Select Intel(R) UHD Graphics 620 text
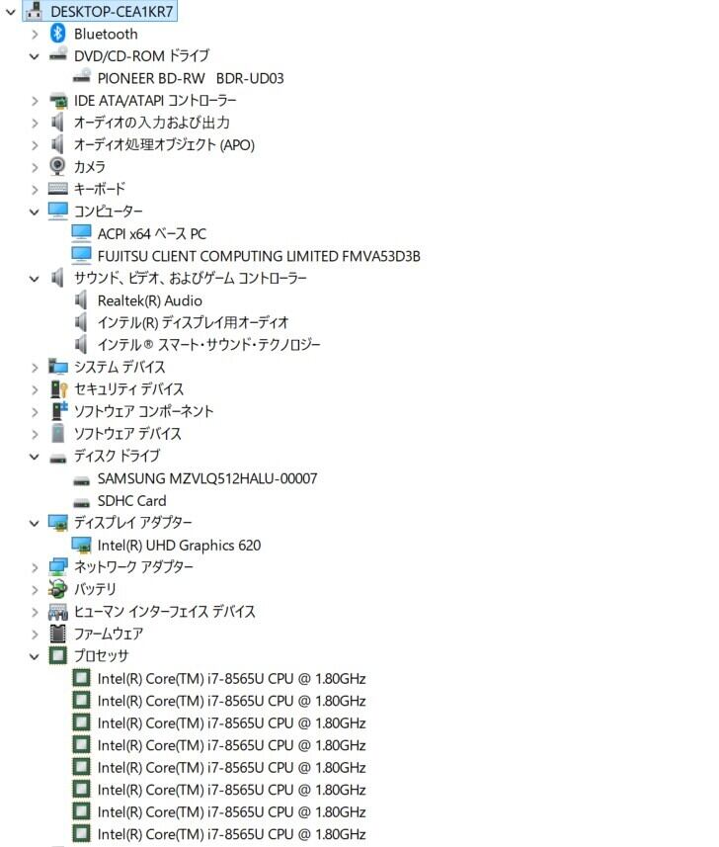 coord(179,545)
